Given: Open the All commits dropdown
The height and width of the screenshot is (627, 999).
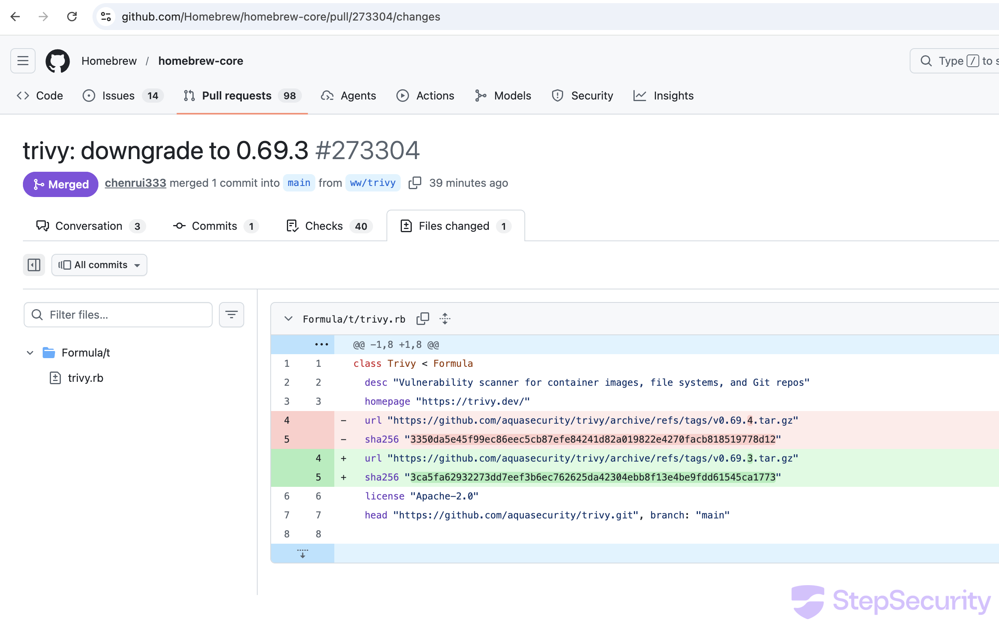Looking at the screenshot, I should pyautogui.click(x=99, y=265).
